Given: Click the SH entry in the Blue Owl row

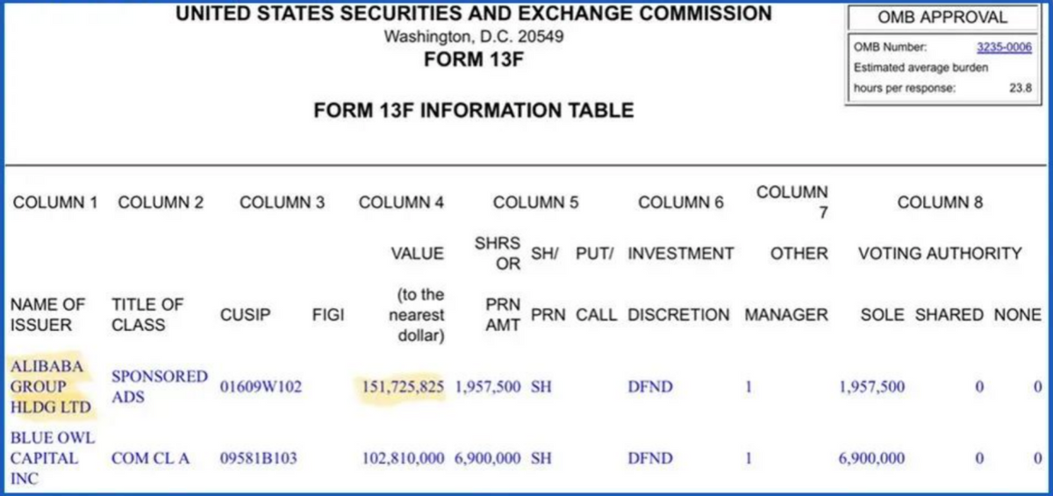Looking at the screenshot, I should tap(541, 458).
